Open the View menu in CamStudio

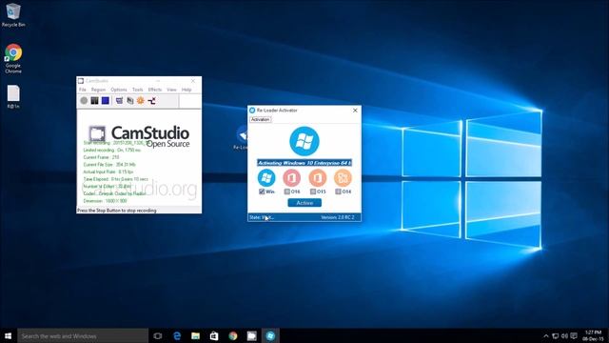click(x=171, y=90)
